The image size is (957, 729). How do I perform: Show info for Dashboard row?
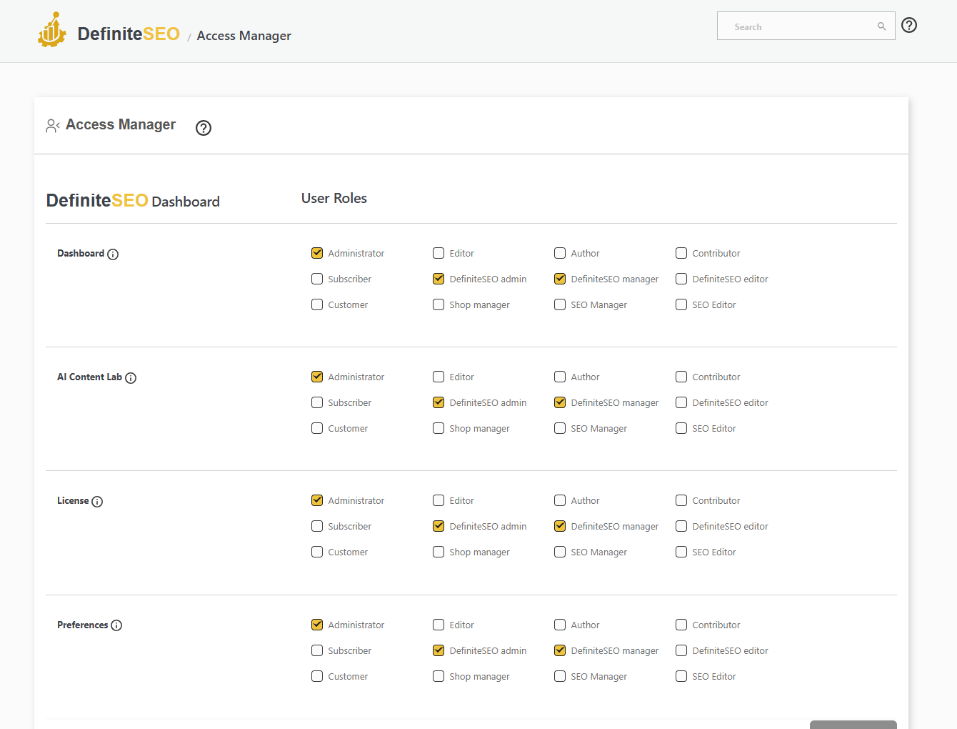tap(113, 254)
